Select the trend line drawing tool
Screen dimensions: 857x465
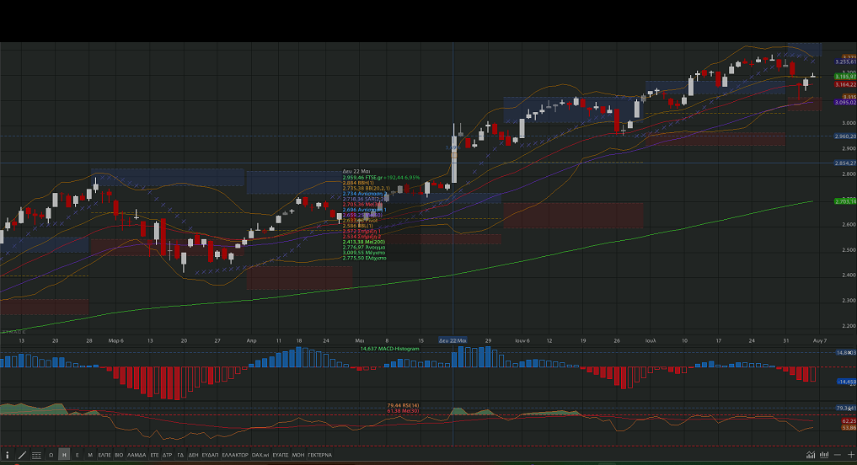pyautogui.click(x=22, y=455)
